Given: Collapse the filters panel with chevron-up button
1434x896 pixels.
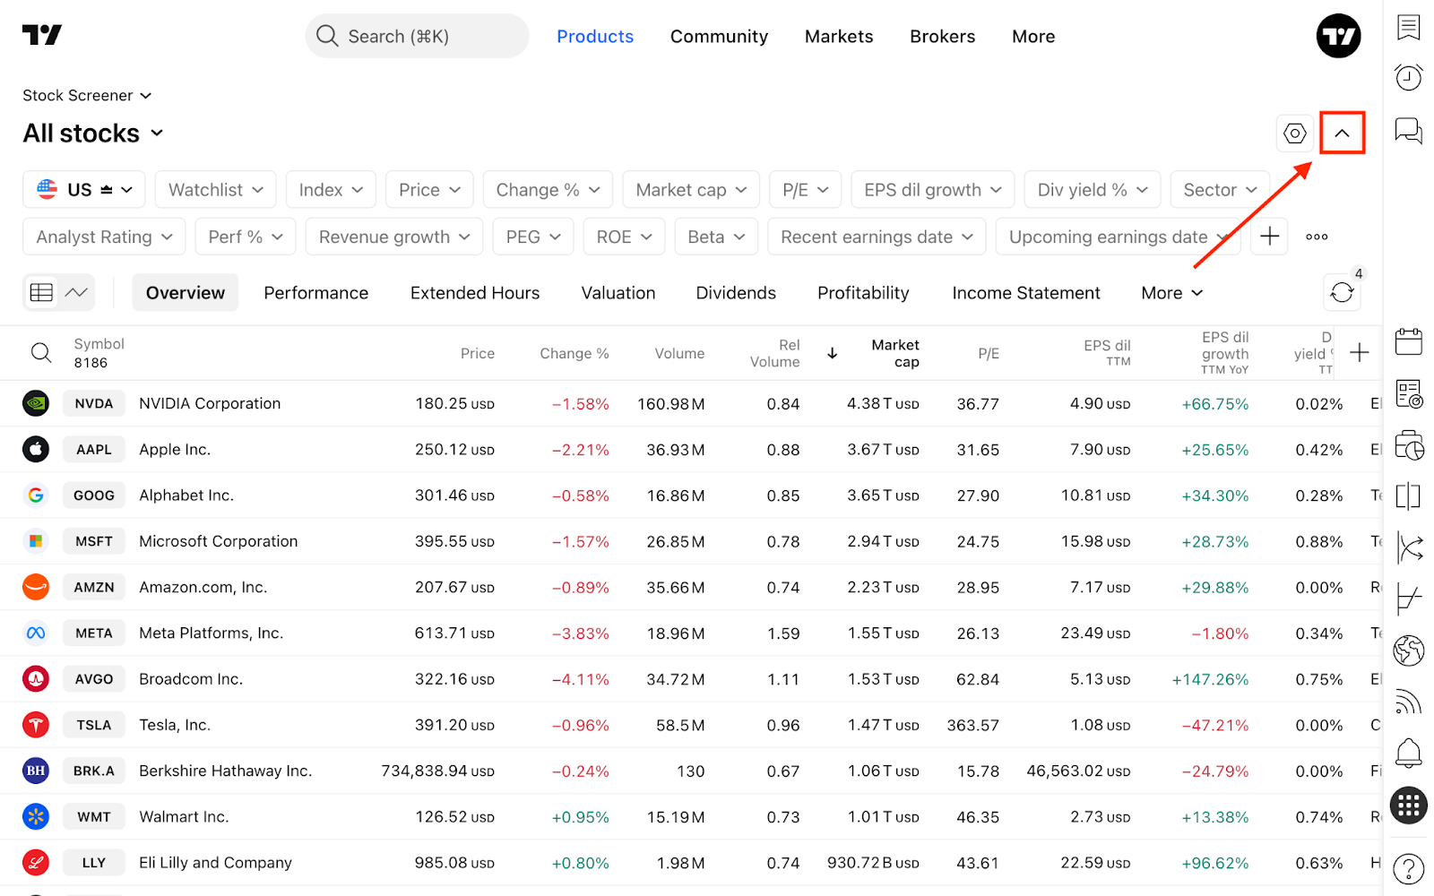Looking at the screenshot, I should [1342, 134].
